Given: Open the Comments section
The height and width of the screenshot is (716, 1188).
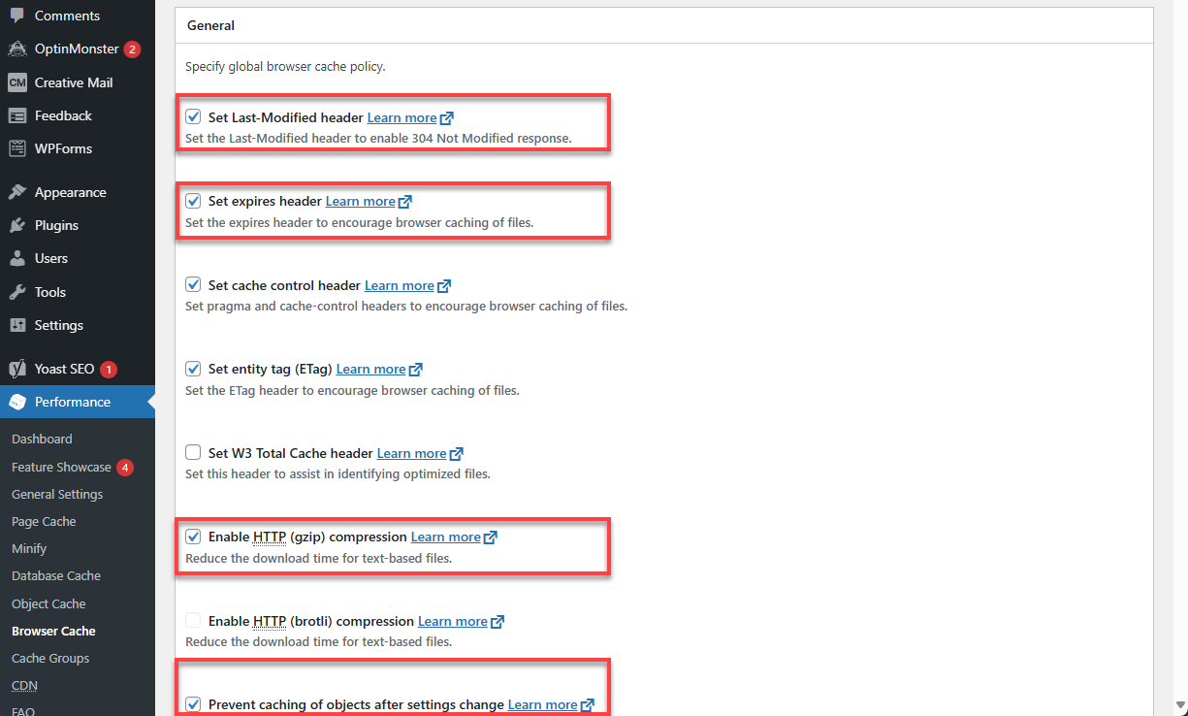Looking at the screenshot, I should (x=65, y=16).
